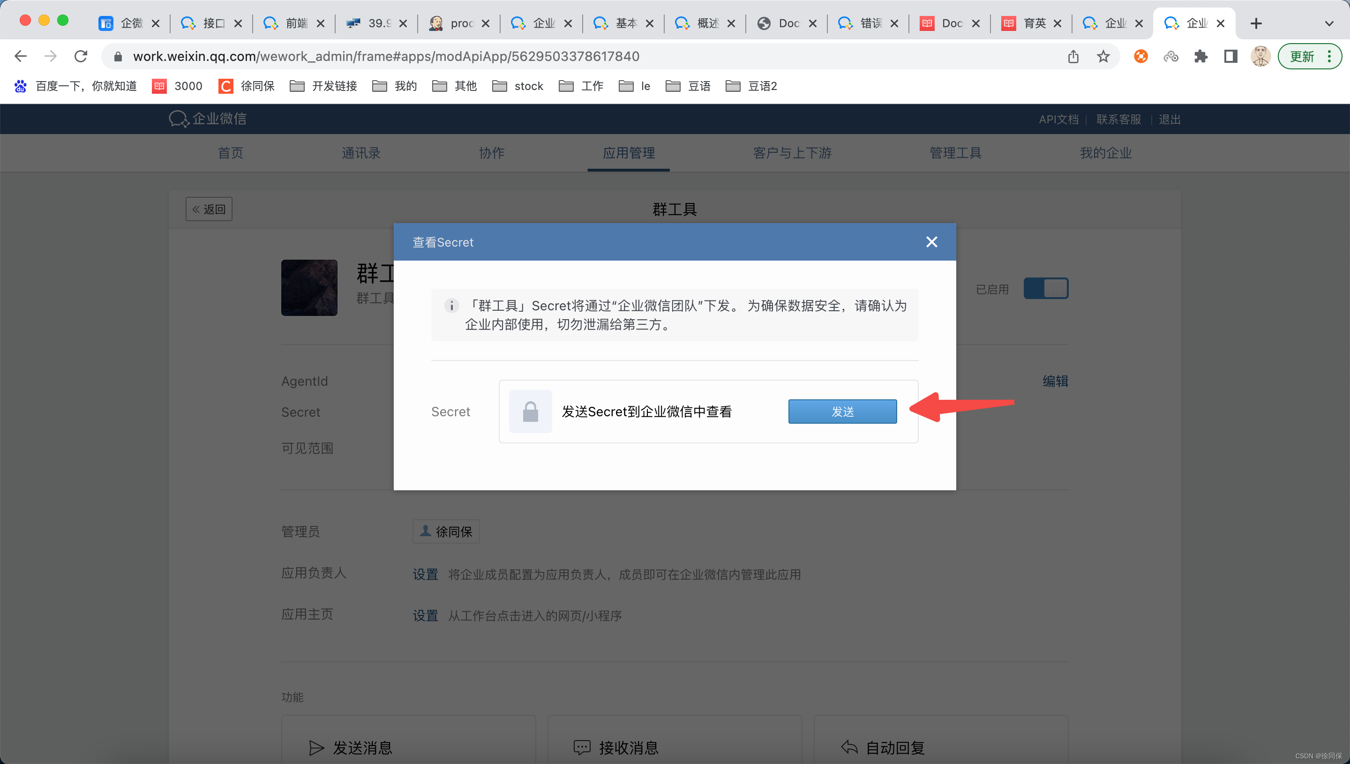
Task: Open a new browser tab
Action: click(1256, 23)
